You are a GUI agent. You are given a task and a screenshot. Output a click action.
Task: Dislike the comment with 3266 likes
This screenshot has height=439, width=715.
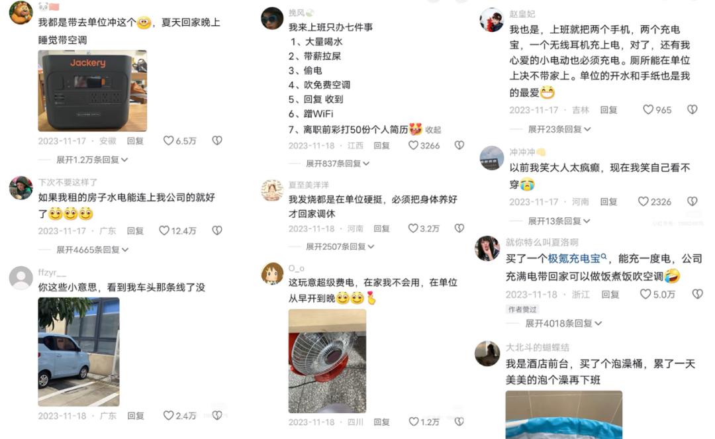(x=459, y=145)
